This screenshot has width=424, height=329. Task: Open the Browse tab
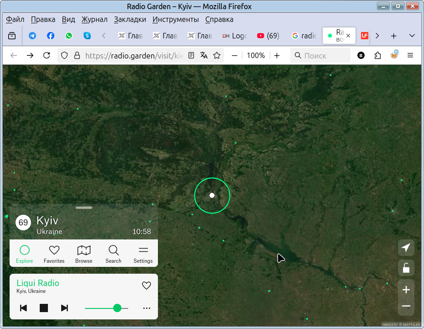point(84,254)
